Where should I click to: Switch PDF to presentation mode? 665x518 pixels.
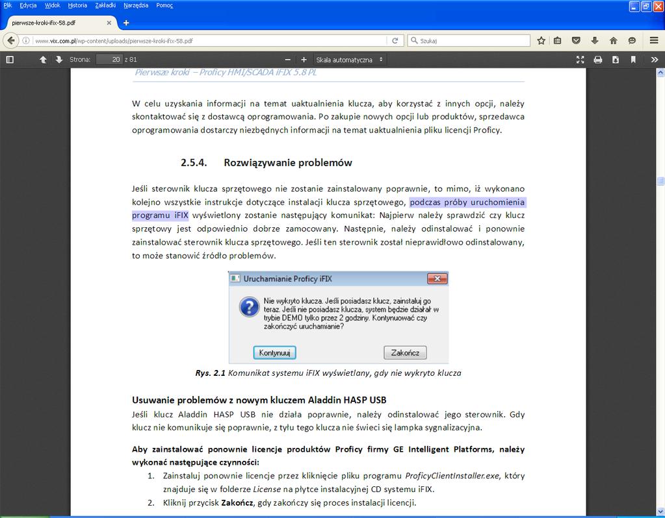coord(580,60)
